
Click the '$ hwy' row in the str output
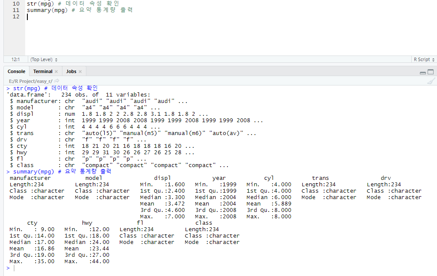tap(102, 153)
